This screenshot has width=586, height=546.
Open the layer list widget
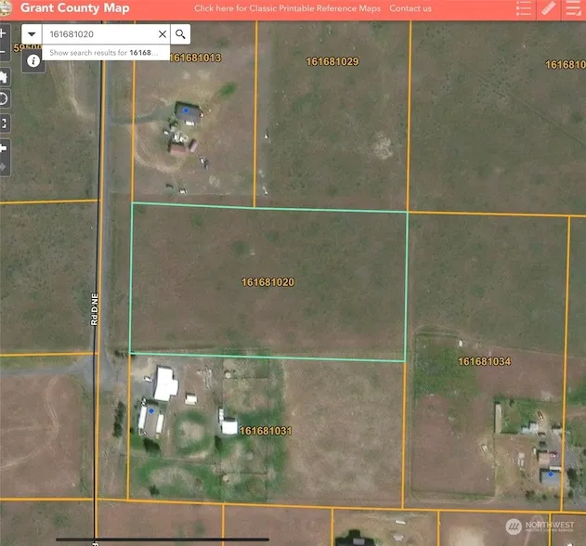coord(573,9)
